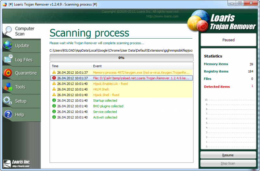This screenshot has height=171, width=260.
Task: Click the Detected items statistic label
Action: point(217,87)
